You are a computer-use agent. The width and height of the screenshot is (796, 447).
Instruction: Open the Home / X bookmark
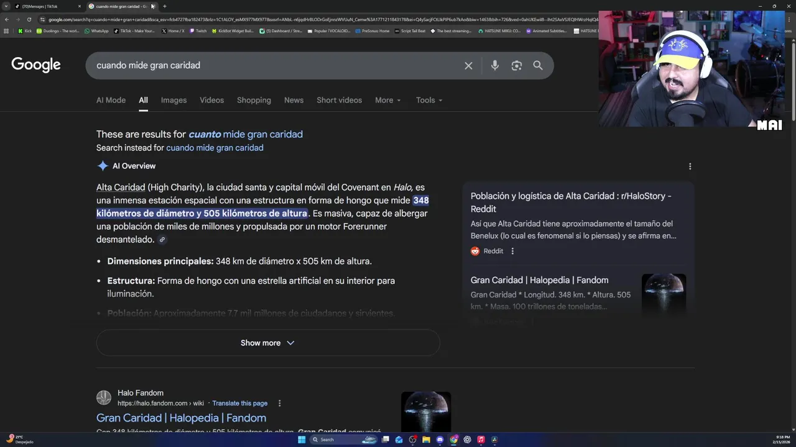click(x=173, y=31)
